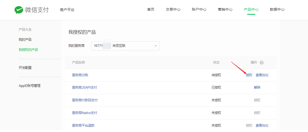The height and width of the screenshot is (132, 308).
Task: Click the WeChat Pay logo icon
Action: coord(19,10)
